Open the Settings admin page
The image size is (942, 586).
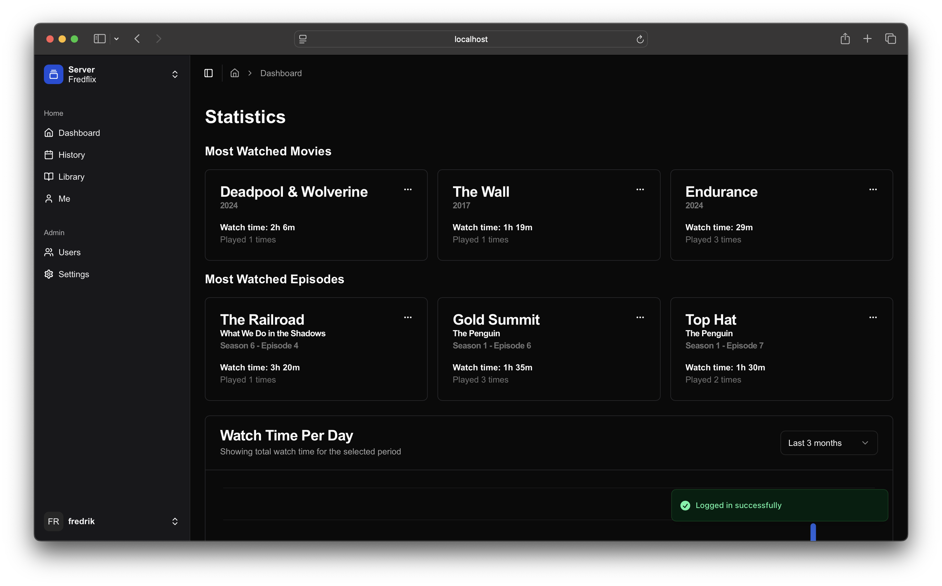click(112, 274)
